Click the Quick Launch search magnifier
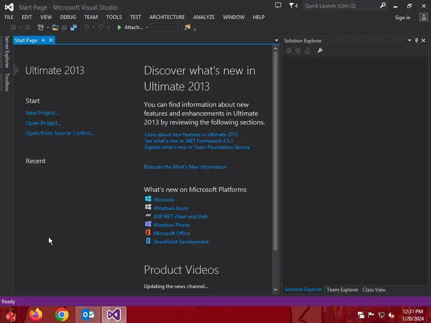 point(383,5)
